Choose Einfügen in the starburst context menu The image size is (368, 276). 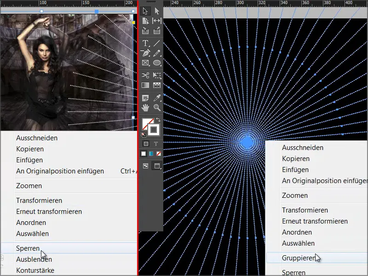coord(295,170)
